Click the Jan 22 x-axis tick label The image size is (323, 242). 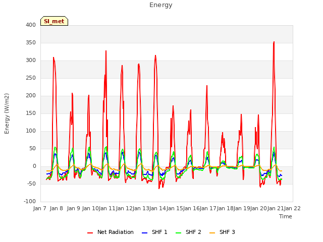pyautogui.click(x=292, y=208)
